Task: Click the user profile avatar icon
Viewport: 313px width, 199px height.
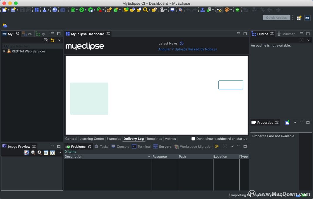Action: [162, 10]
